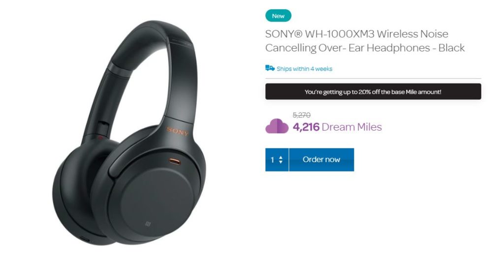Click the delivery truck shipping icon
Viewport: 504px width, 257px height.
point(270,68)
